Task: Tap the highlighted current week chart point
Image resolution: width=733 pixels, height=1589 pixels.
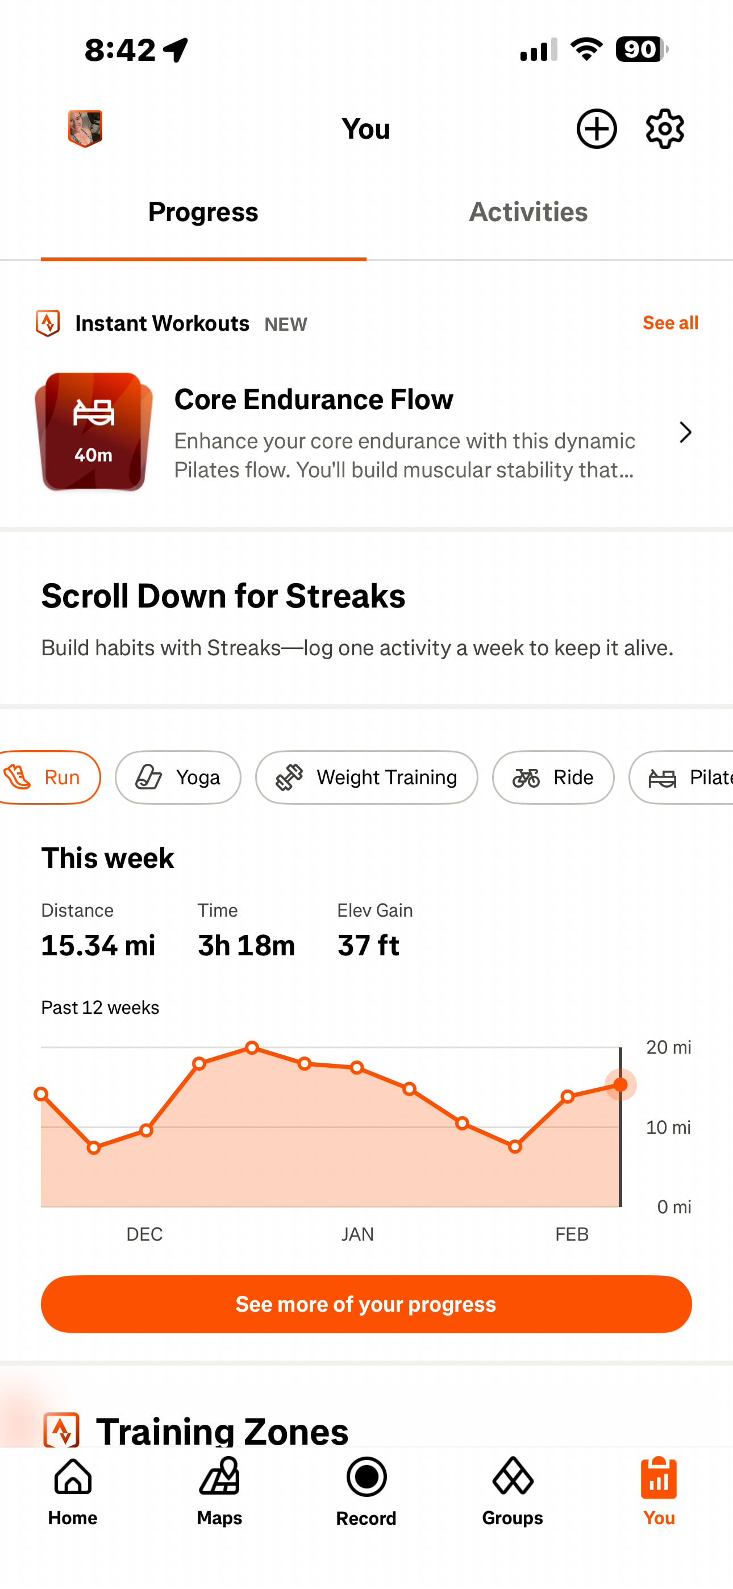Action: pos(620,1084)
